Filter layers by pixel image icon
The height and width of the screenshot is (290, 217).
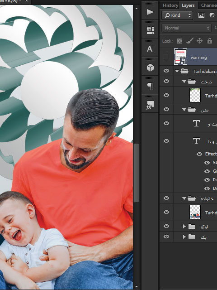[x=201, y=15]
